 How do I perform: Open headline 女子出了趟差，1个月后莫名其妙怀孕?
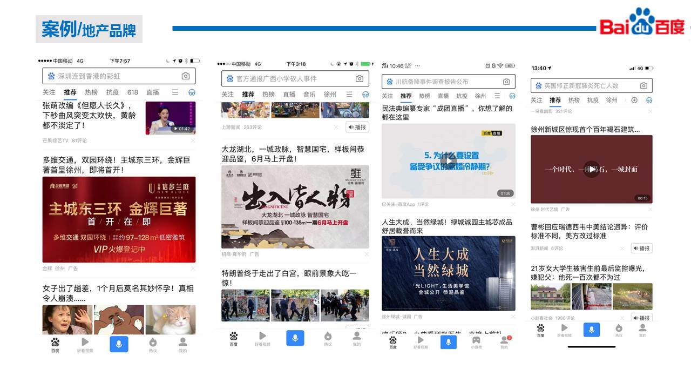pyautogui.click(x=118, y=293)
